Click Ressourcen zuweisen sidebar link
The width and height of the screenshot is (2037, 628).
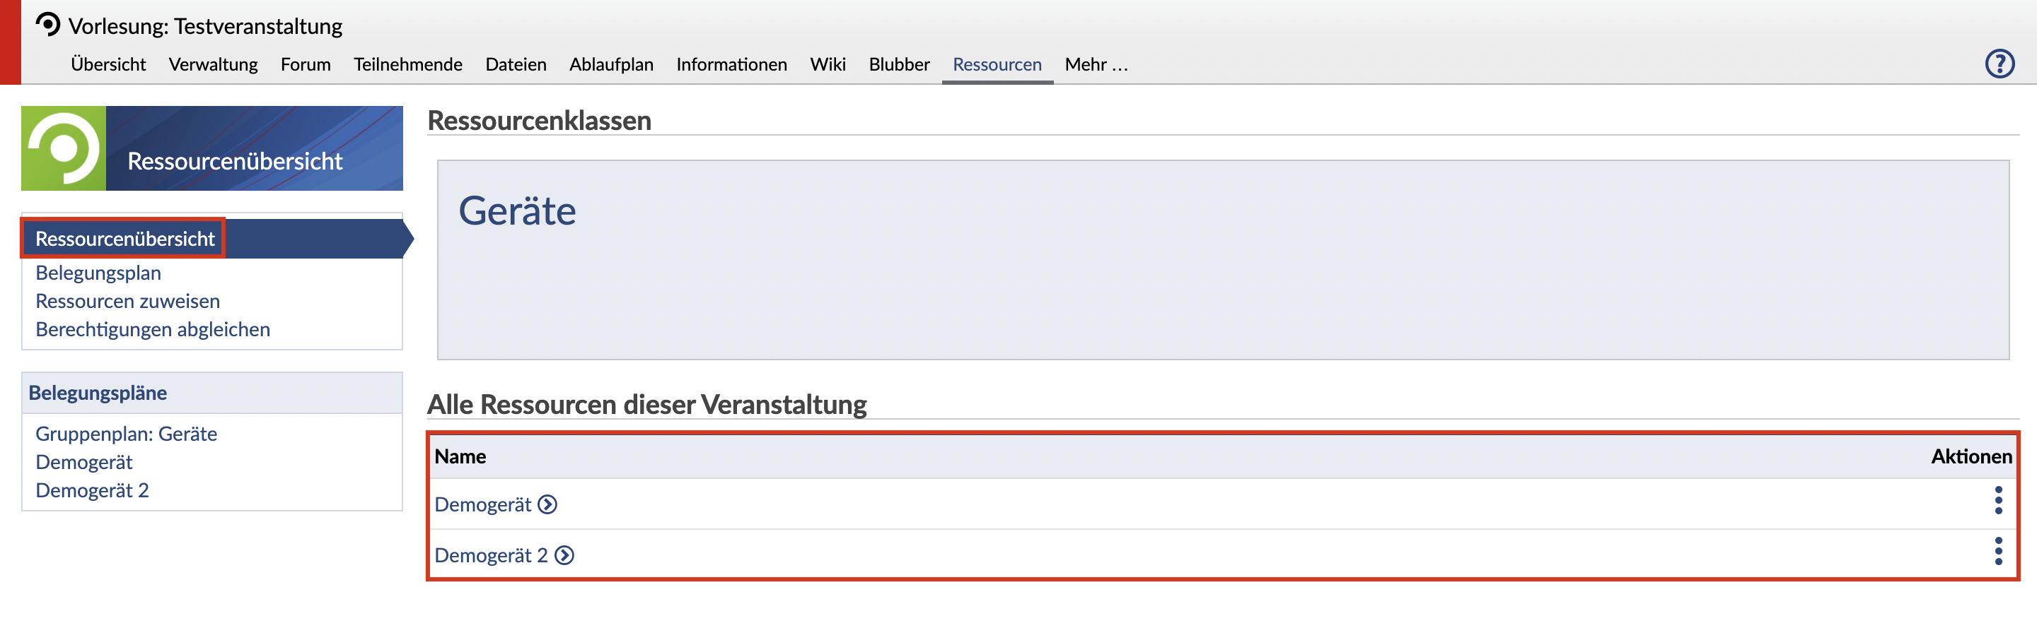point(127,302)
